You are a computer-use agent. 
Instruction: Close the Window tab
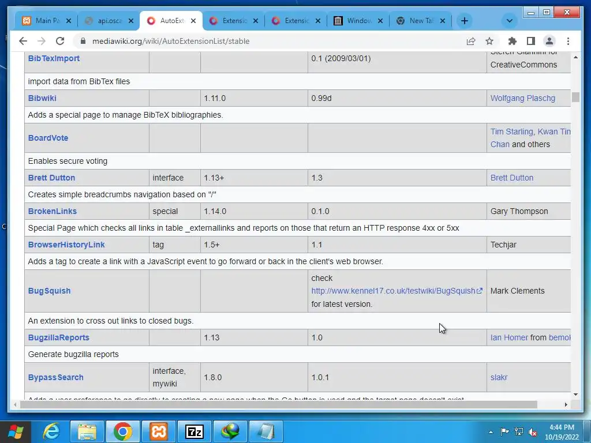pyautogui.click(x=380, y=21)
